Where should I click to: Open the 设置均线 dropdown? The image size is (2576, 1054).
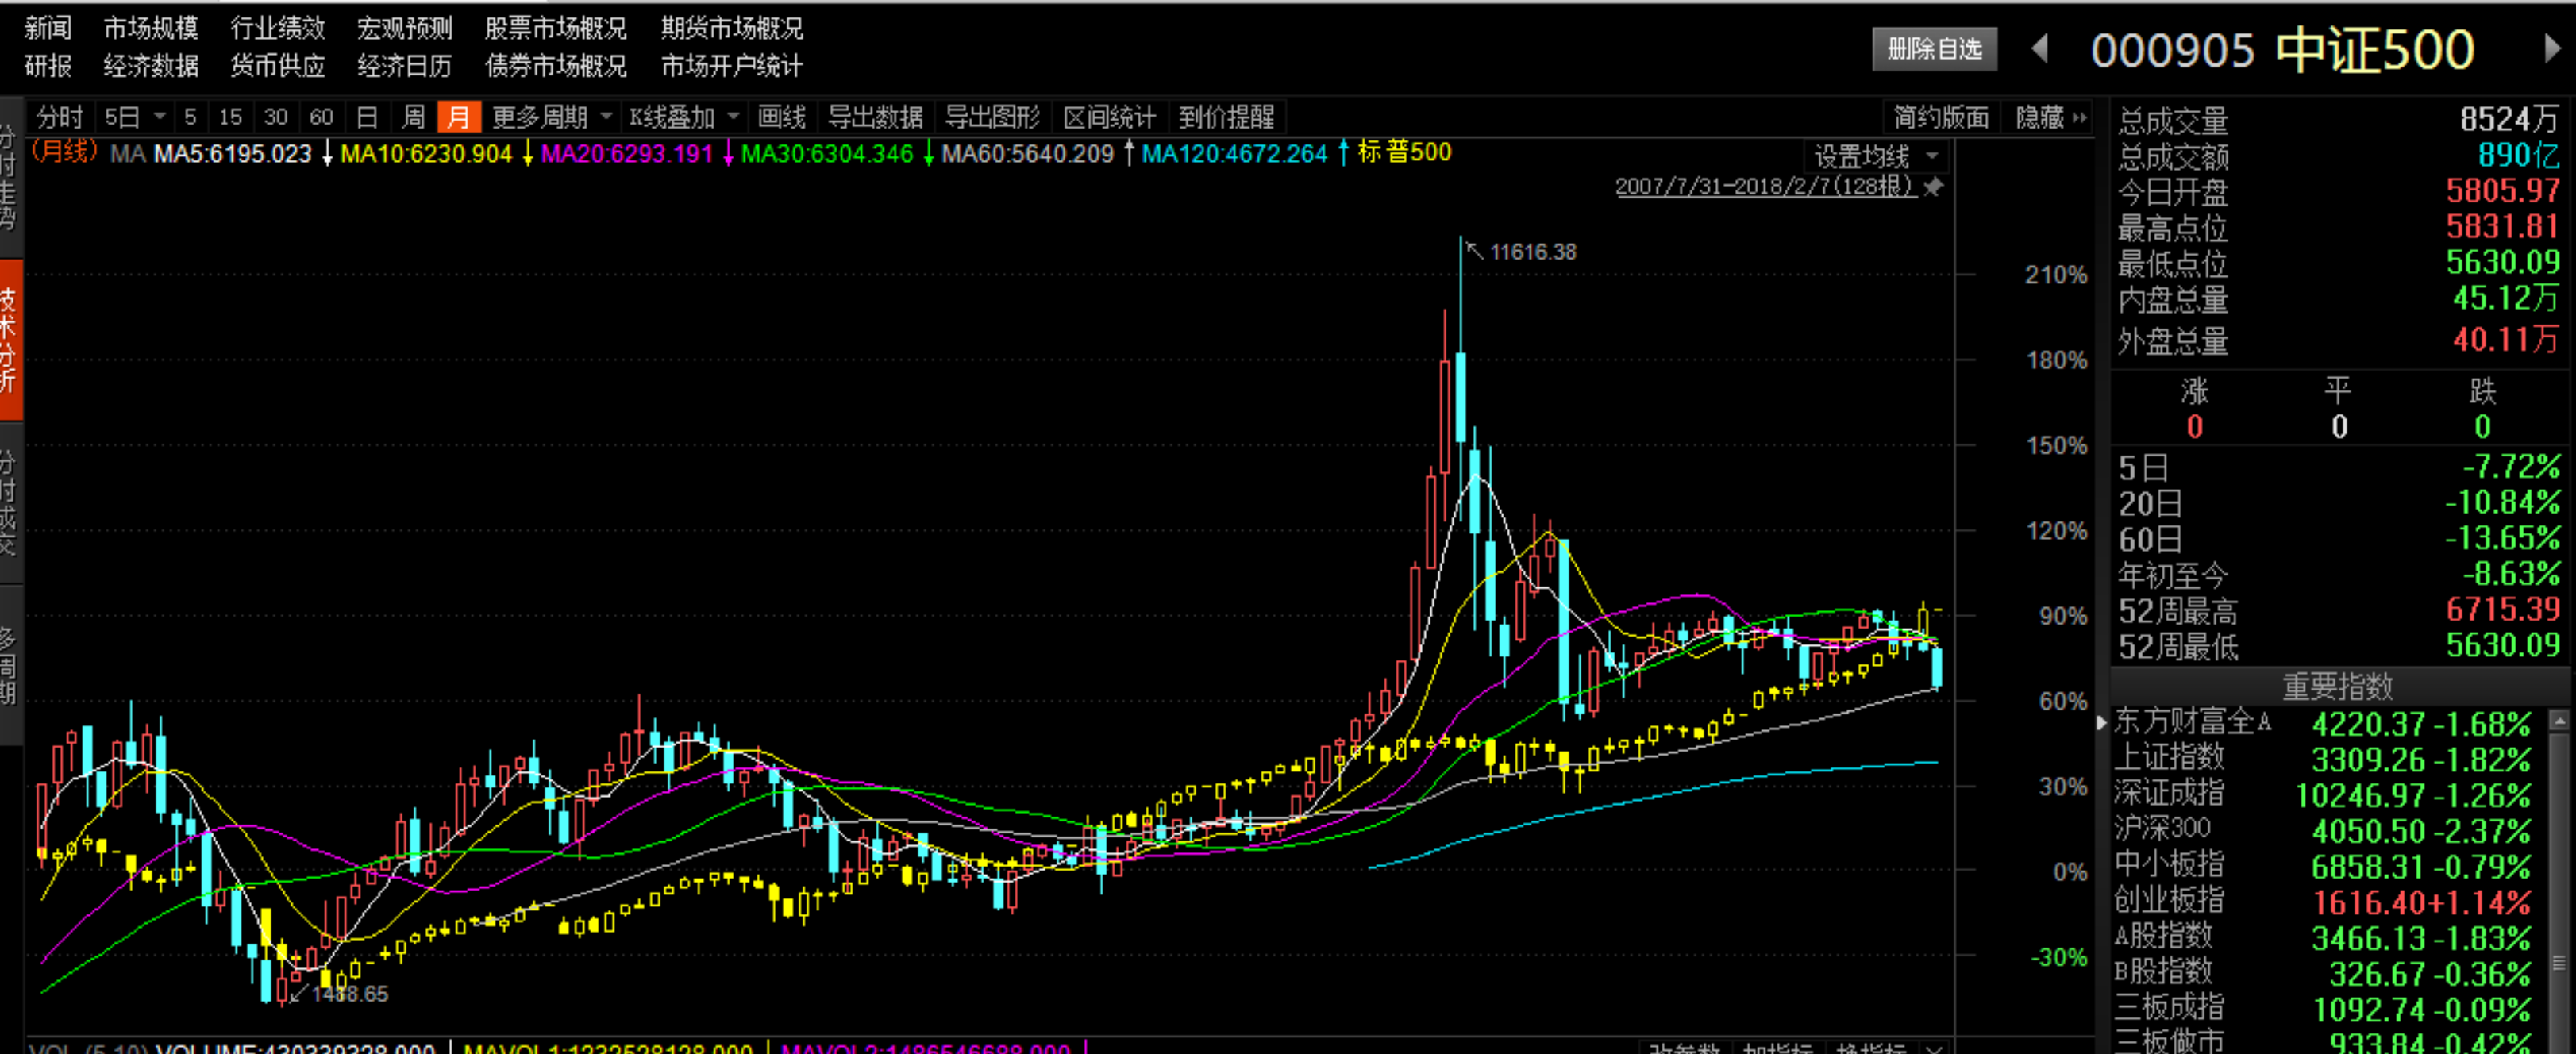coord(1876,157)
